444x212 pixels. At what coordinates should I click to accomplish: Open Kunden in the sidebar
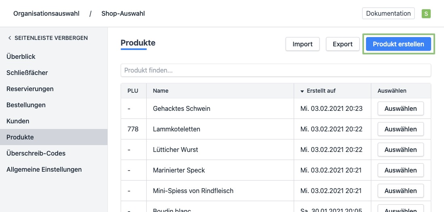coord(18,121)
